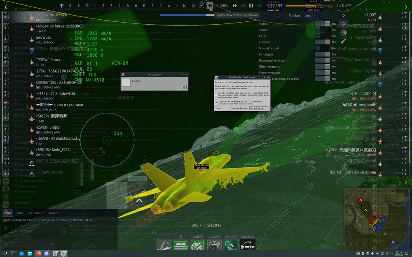This screenshot has height=257, width=412.
Task: Click the CapsLock weapon action icon
Action: 248,245
